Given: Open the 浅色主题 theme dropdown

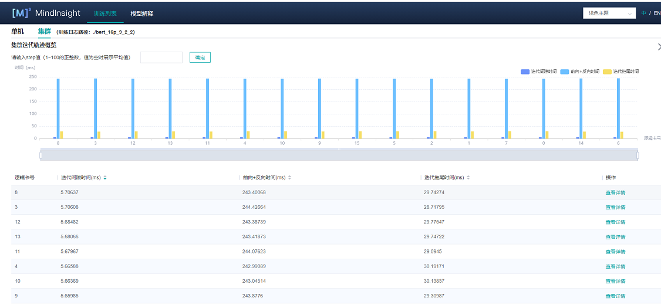Looking at the screenshot, I should click(609, 13).
